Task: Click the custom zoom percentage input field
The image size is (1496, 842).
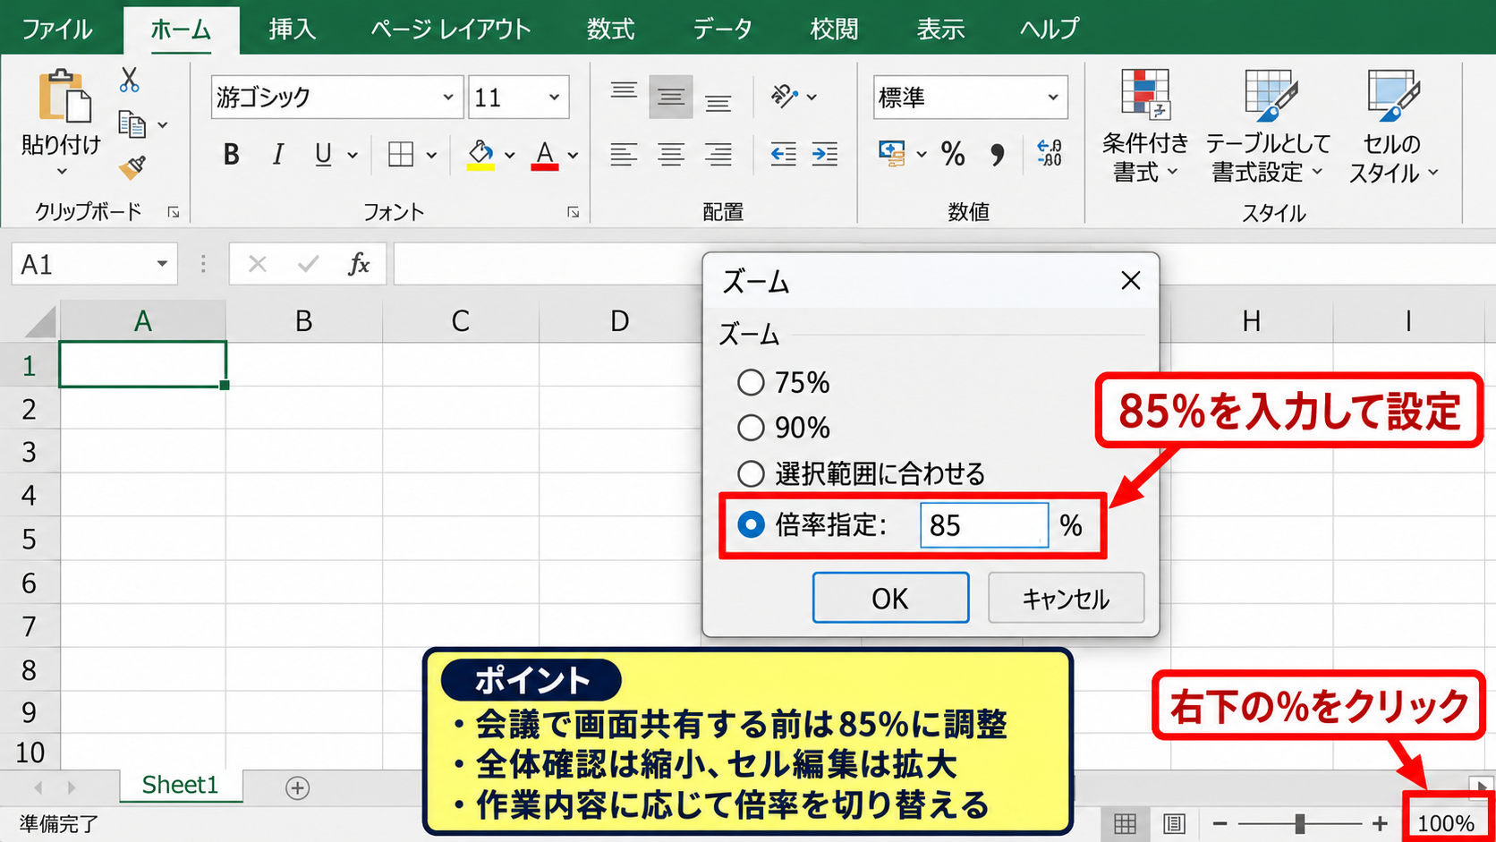Action: (x=984, y=524)
